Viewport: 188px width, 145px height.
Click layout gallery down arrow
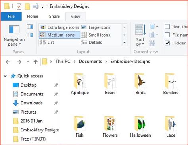click(125, 35)
